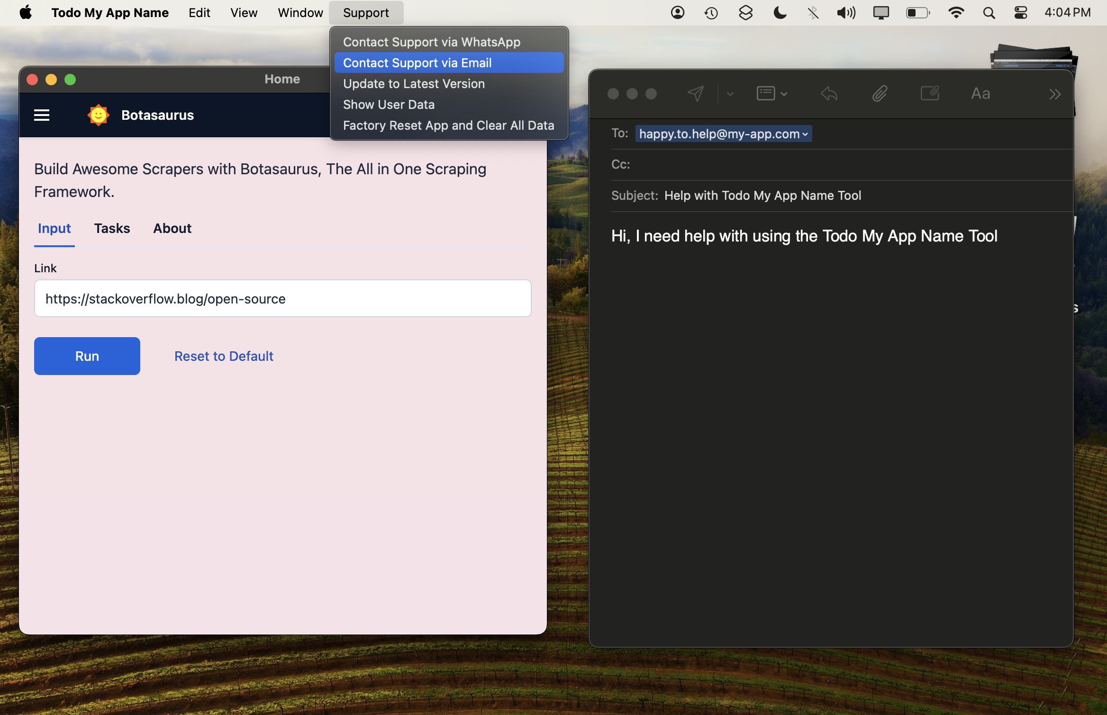Click the attachment paperclip icon
Screen dimensions: 1107x715
880,94
